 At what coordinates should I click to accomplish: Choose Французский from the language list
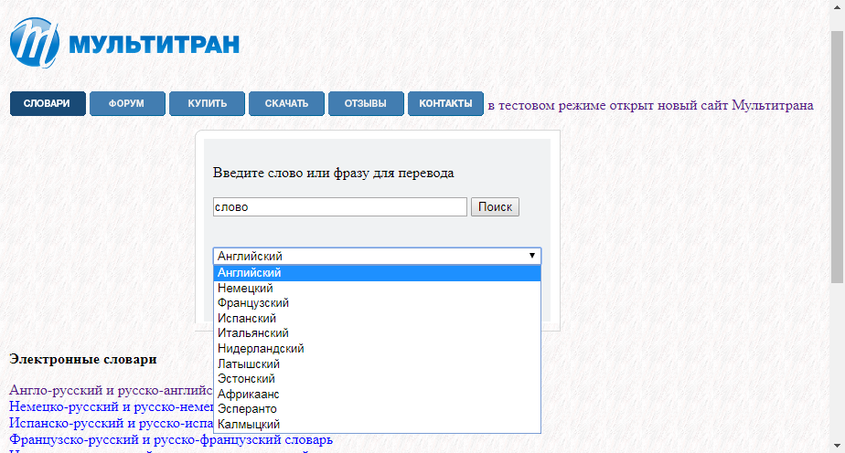(377, 303)
